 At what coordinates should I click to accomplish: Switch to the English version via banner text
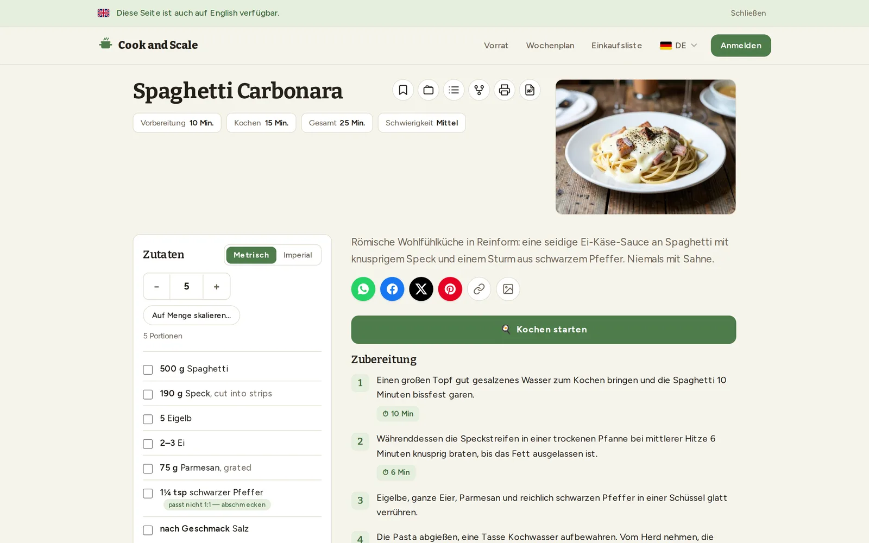[x=198, y=13]
